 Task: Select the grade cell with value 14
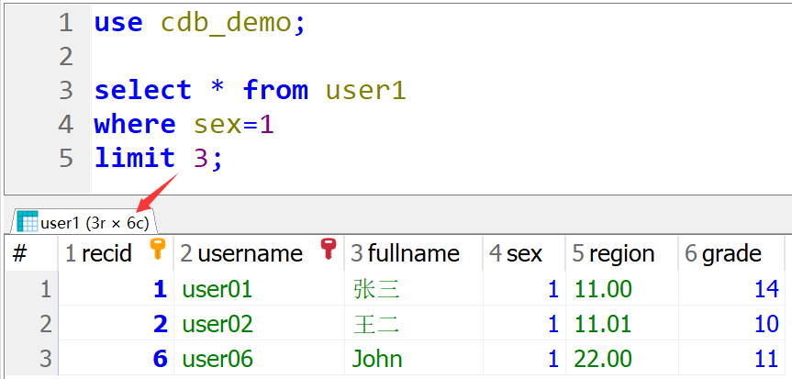(x=765, y=290)
